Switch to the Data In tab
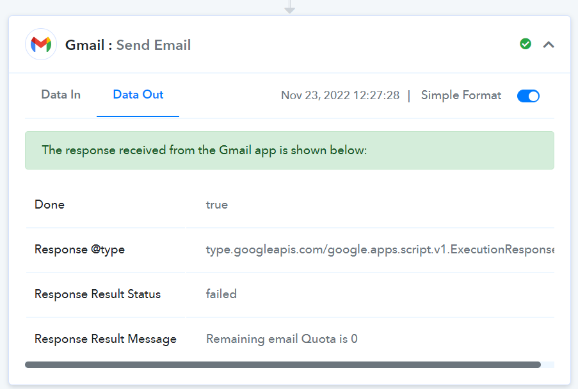The height and width of the screenshot is (389, 578). click(61, 95)
